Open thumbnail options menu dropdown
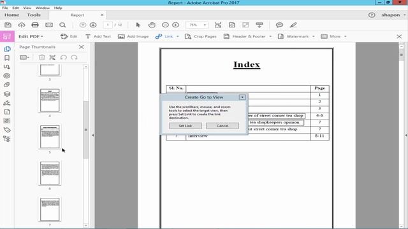The image size is (408, 229). point(24,57)
